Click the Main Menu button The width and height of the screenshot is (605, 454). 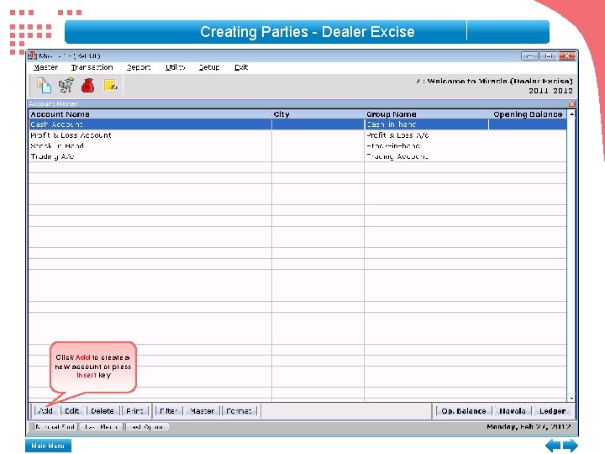click(x=48, y=446)
